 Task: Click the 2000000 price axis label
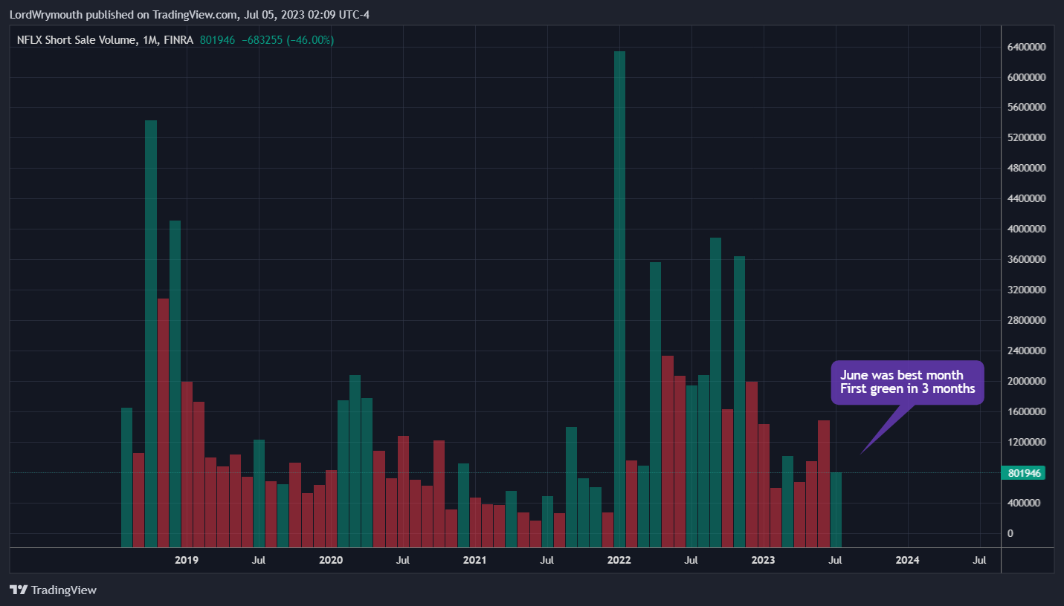click(x=1027, y=382)
